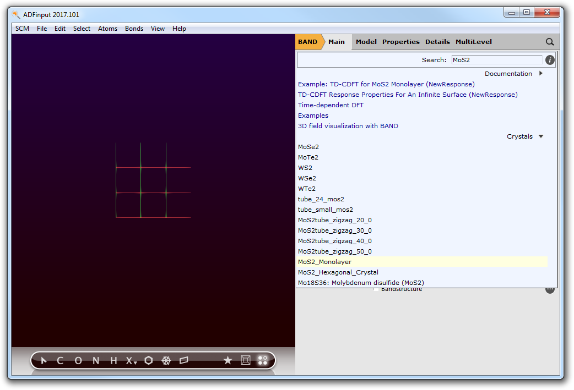Image resolution: width=574 pixels, height=390 pixels.
Task: Open the Edit menu
Action: [60, 29]
